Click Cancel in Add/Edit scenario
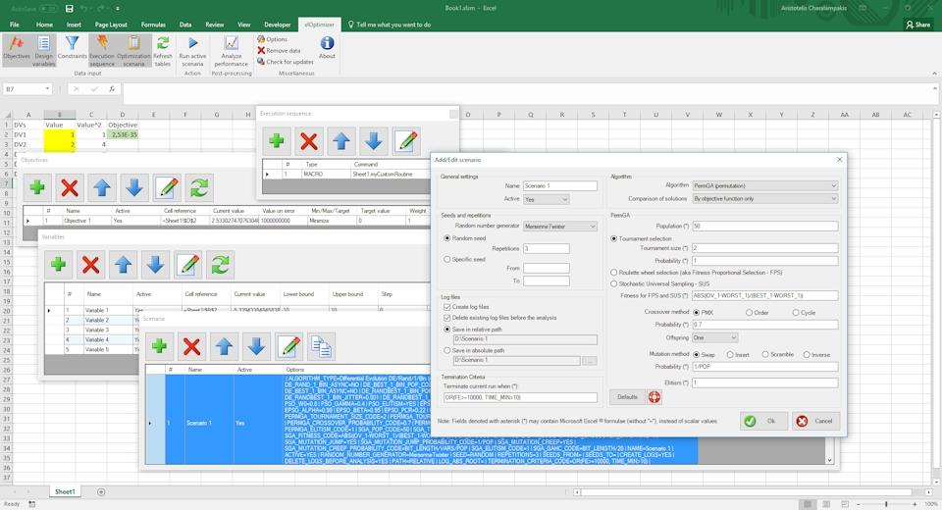The height and width of the screenshot is (510, 942). click(x=815, y=421)
